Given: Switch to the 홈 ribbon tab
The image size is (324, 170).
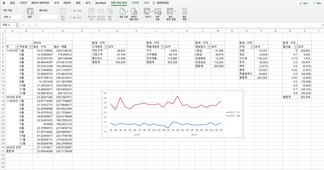Looking at the screenshot, I should pos(4,3).
